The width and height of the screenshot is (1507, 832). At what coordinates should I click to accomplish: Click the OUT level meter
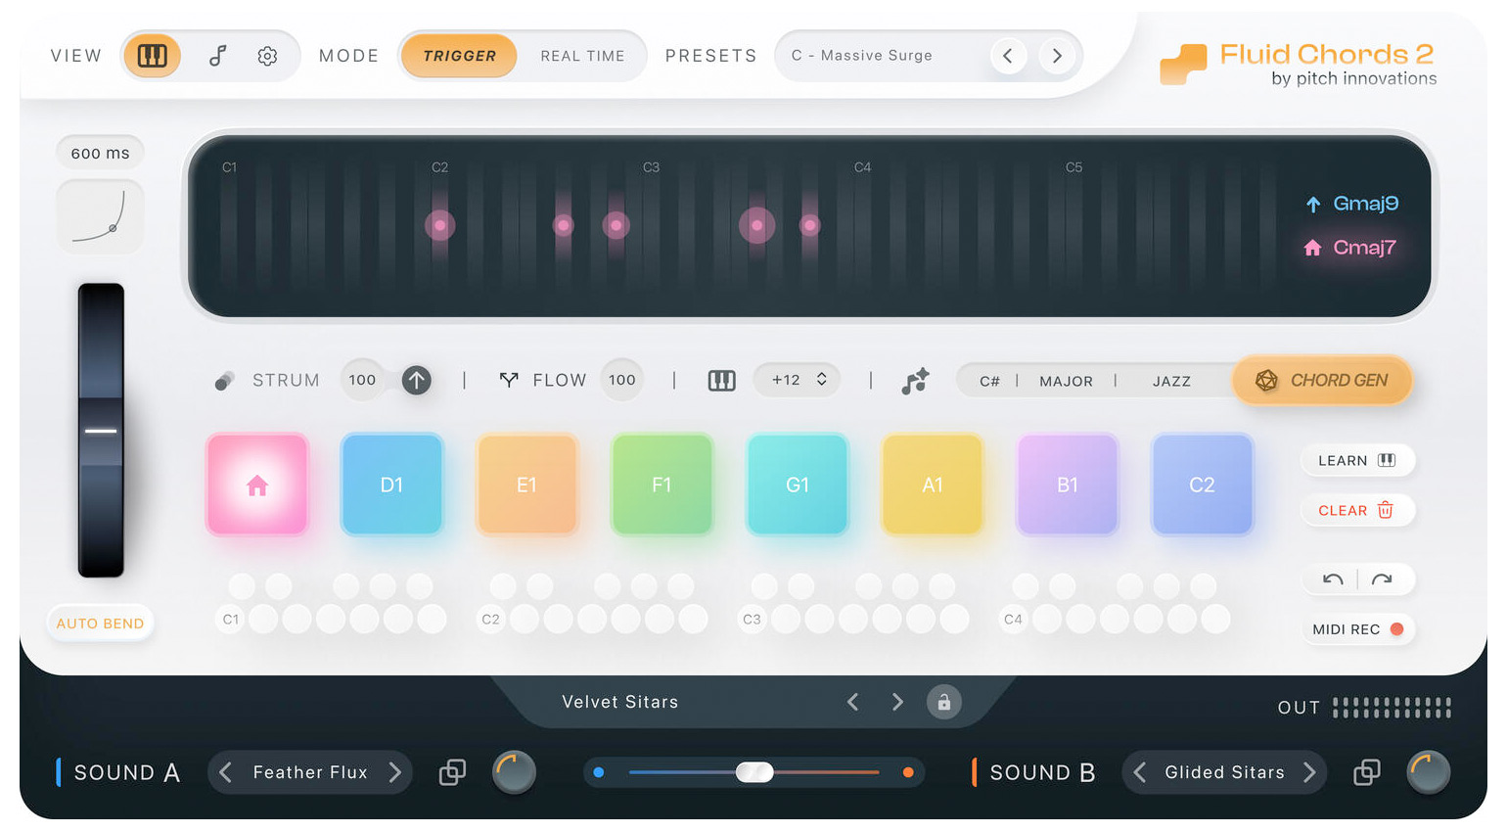1392,708
